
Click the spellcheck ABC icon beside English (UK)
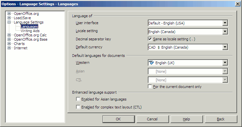(151, 63)
